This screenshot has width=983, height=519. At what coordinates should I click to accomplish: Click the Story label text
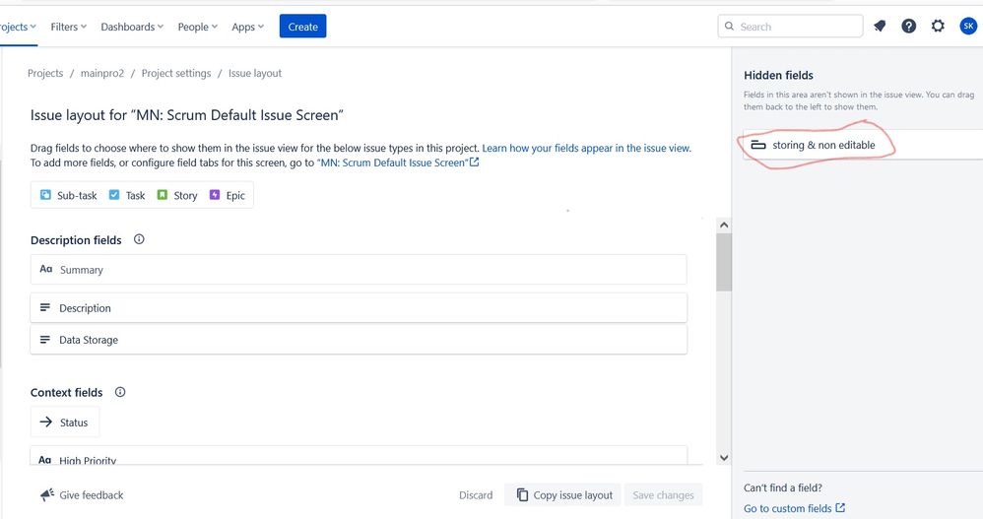pyautogui.click(x=185, y=196)
